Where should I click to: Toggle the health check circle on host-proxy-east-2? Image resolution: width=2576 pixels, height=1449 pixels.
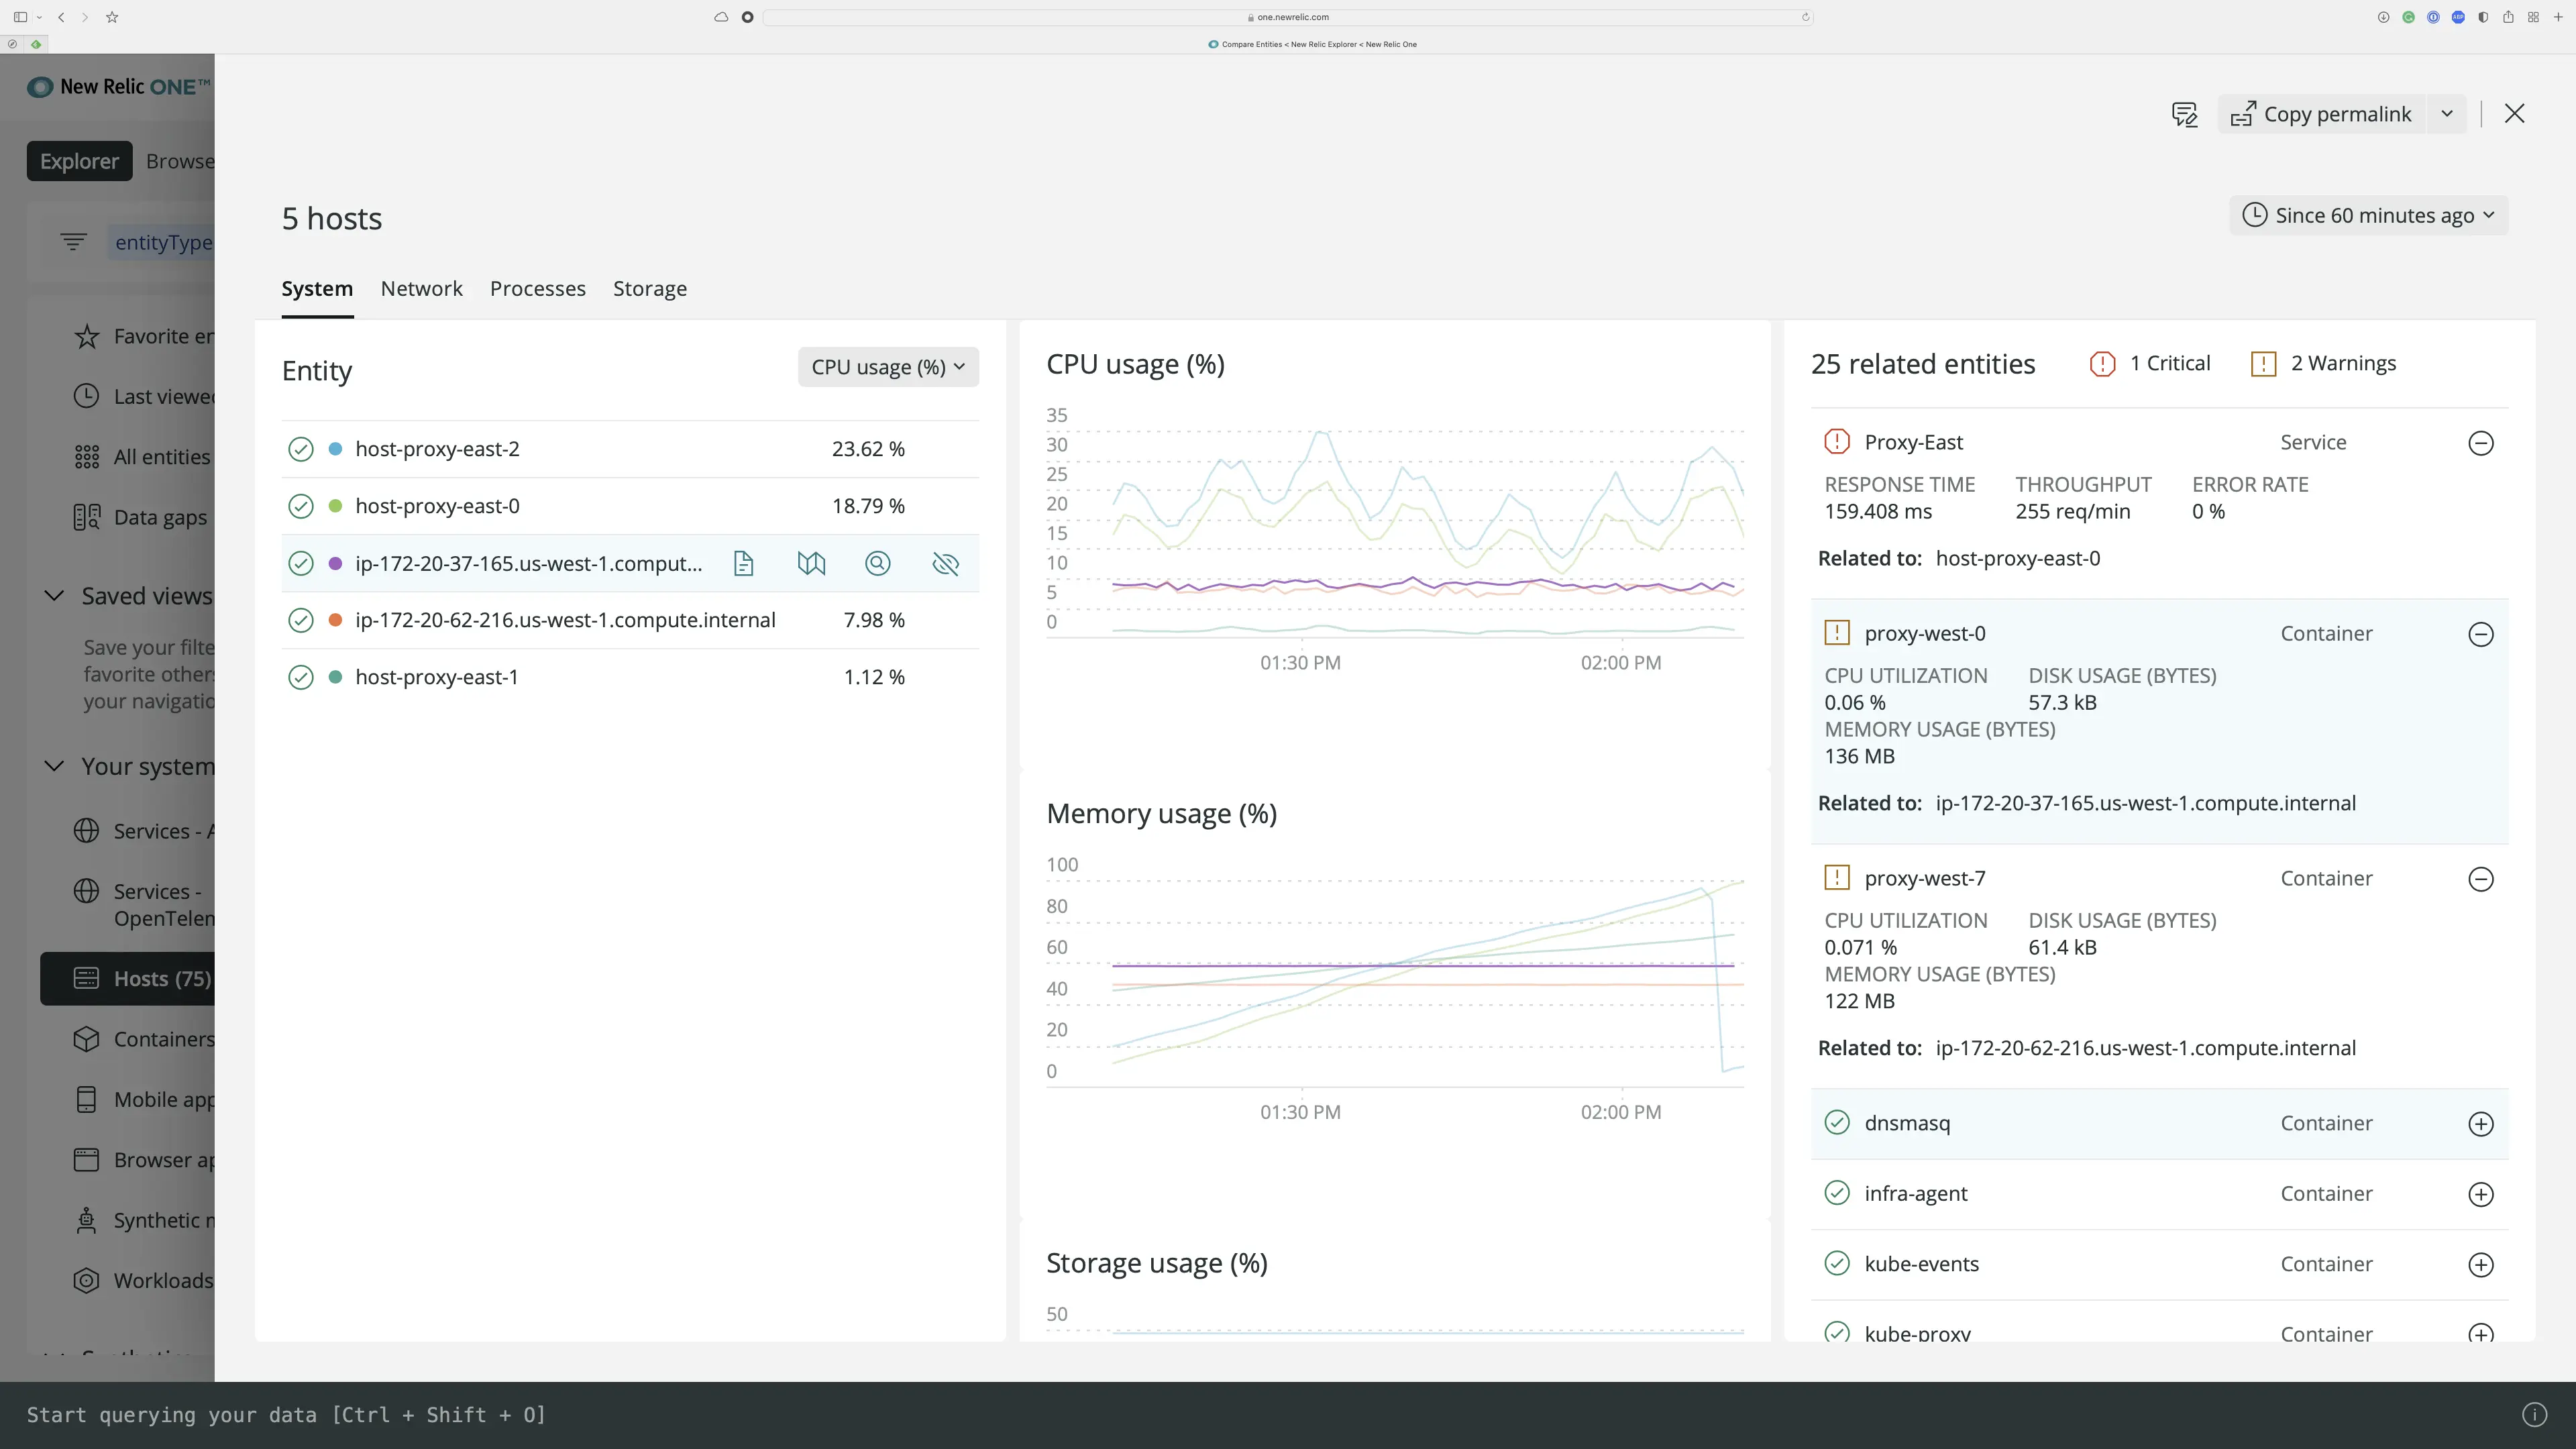pos(301,449)
